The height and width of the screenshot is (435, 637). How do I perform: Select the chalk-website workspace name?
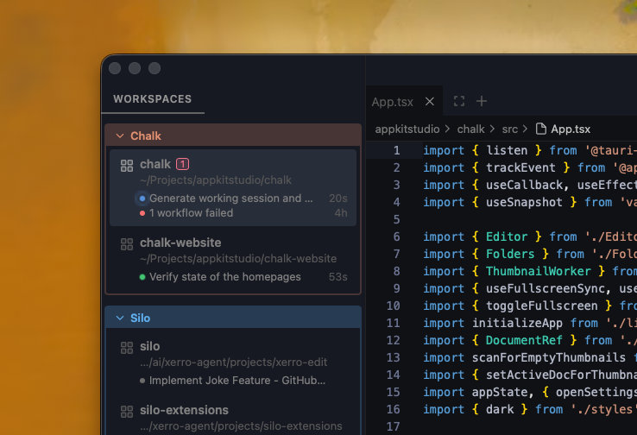[180, 243]
